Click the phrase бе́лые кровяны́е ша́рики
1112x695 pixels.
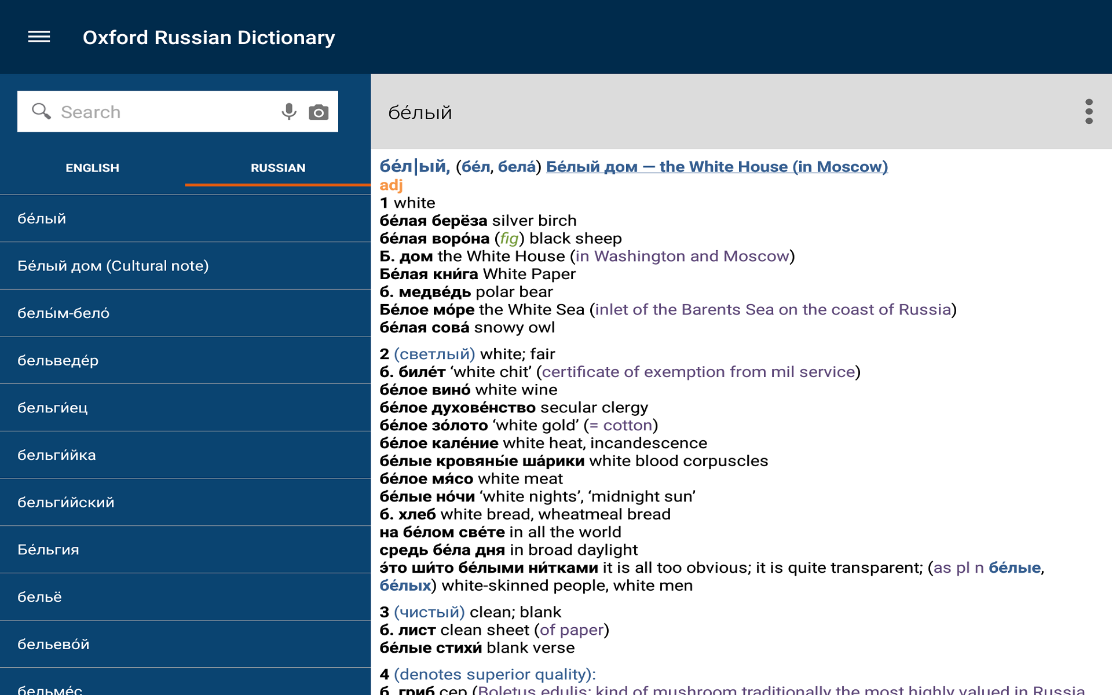click(482, 461)
